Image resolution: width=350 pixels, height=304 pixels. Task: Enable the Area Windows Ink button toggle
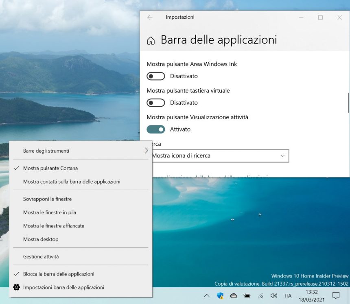[155, 76]
